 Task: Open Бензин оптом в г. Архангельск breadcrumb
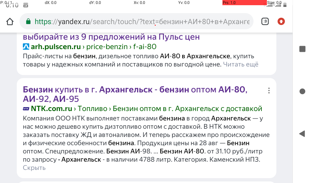point(187,109)
